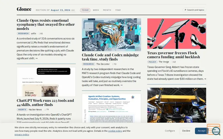Follow arrow after 'own finished work.'
This screenshot has height=139, width=223.
[x=121, y=85]
